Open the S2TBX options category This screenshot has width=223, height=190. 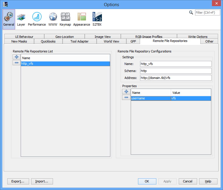click(x=97, y=19)
